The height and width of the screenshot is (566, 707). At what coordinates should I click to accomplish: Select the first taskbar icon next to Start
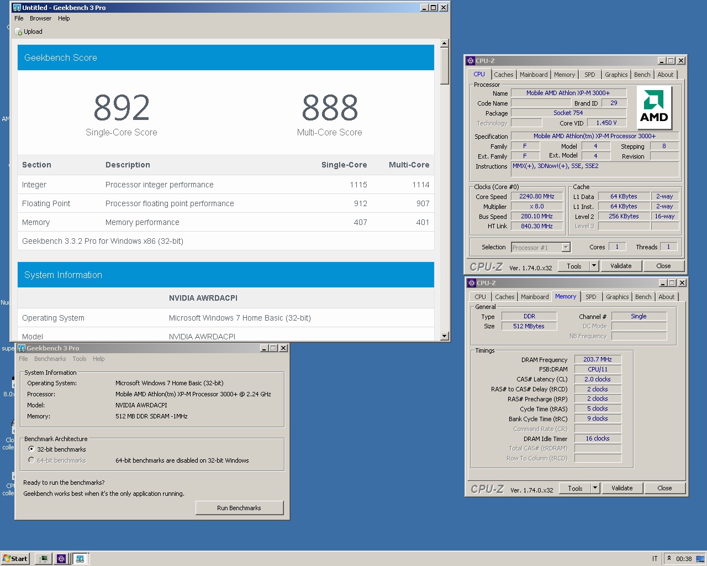(x=43, y=559)
